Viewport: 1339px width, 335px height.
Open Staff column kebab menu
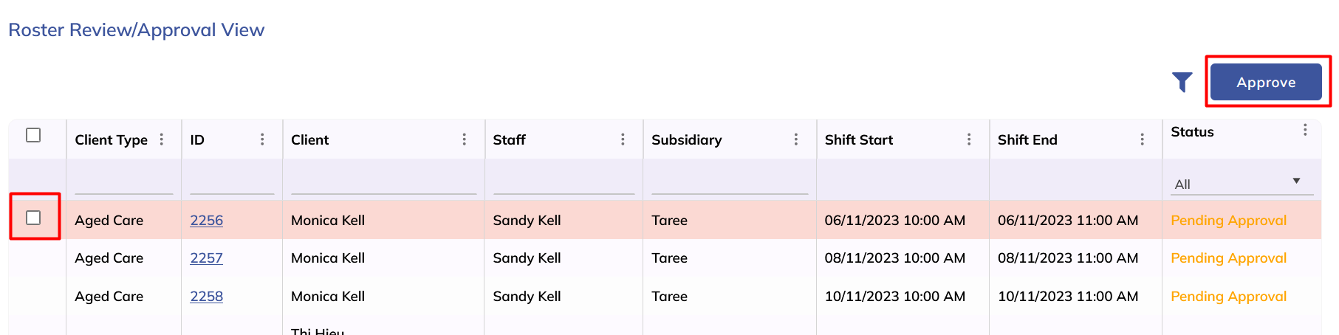[x=623, y=139]
